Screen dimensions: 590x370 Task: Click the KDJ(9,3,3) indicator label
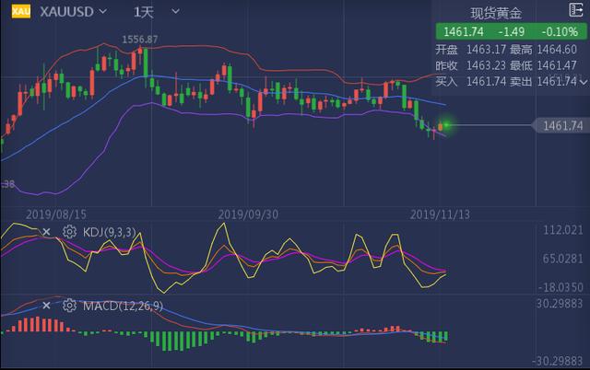point(109,232)
